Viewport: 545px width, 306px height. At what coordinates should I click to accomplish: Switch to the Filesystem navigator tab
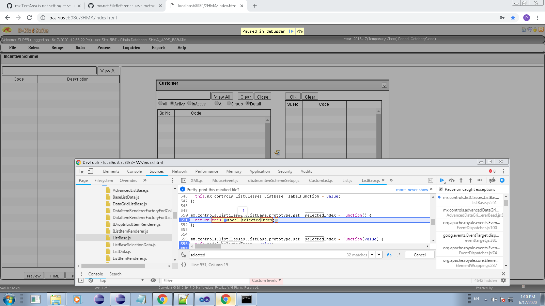click(x=104, y=181)
